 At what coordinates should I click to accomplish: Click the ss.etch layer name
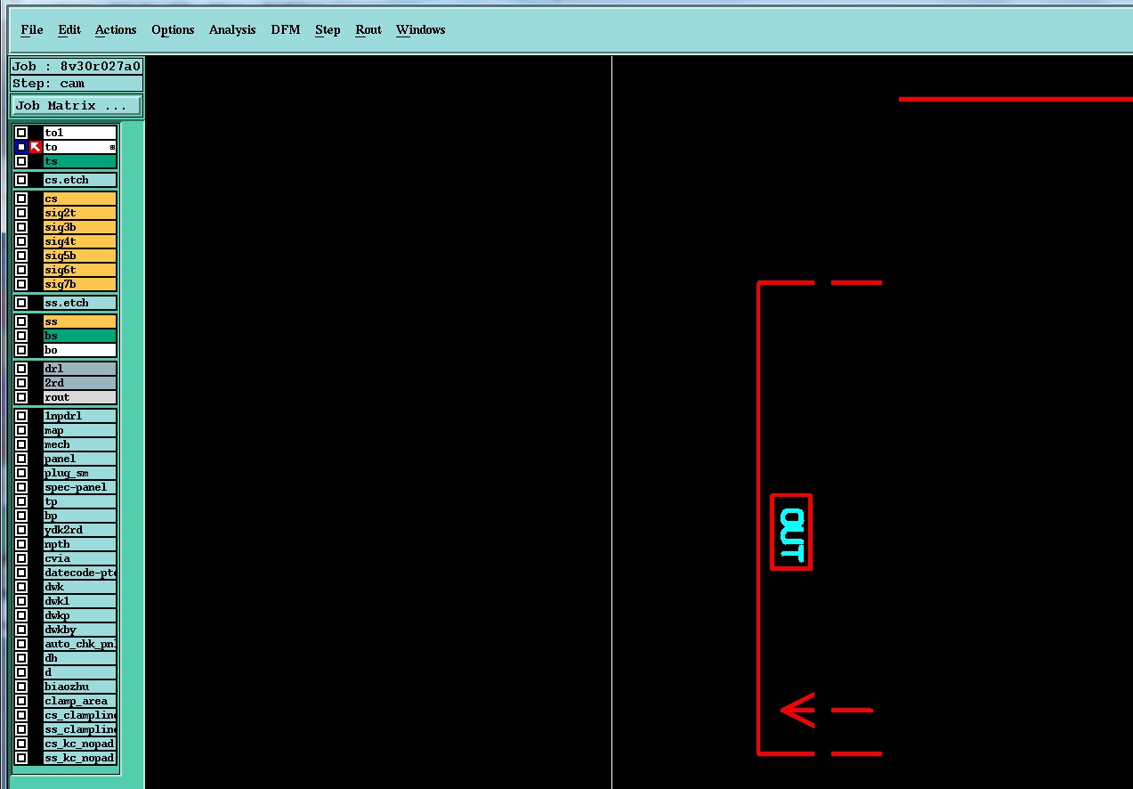coord(80,303)
